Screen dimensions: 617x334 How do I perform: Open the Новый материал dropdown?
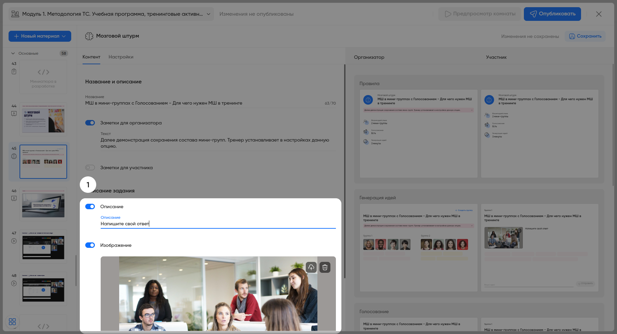[40, 36]
